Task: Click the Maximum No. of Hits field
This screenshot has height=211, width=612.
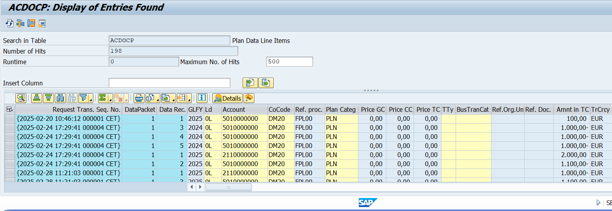Action: 289,62
